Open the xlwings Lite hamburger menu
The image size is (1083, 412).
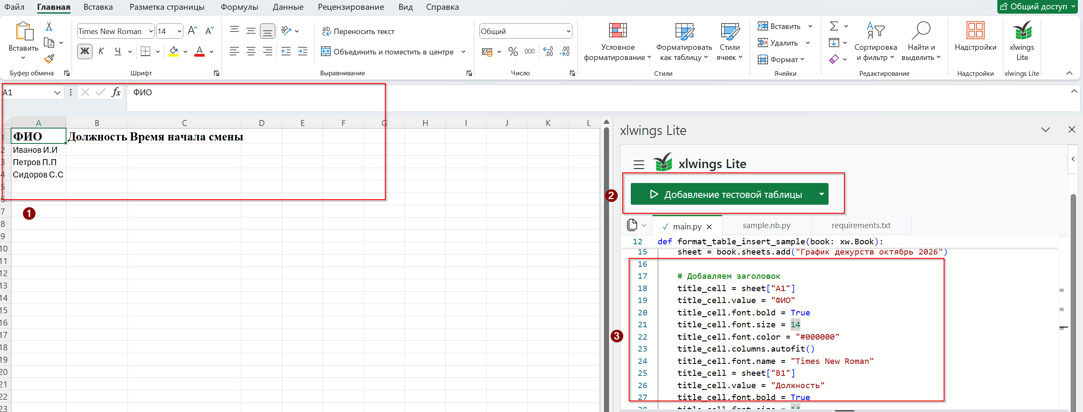click(638, 164)
